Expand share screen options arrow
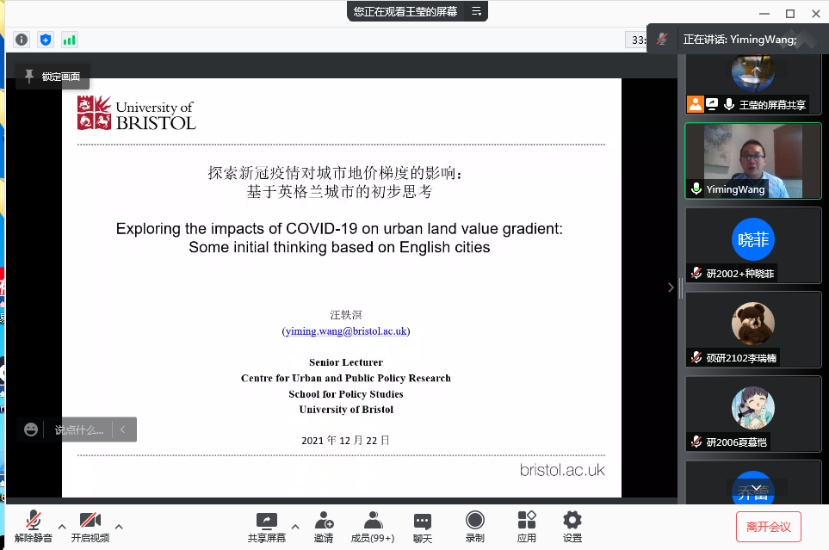 (x=295, y=526)
